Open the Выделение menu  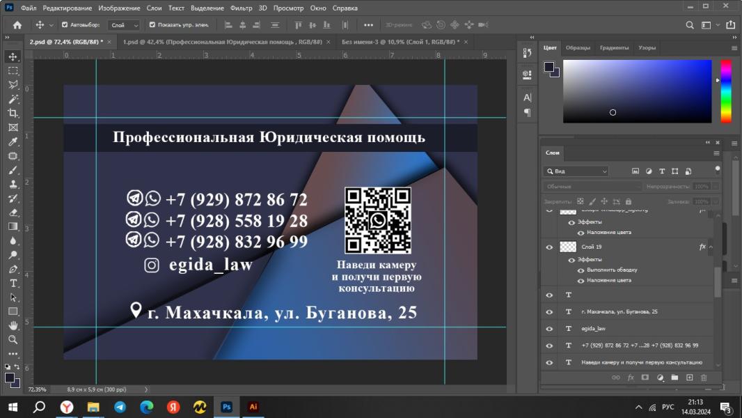pyautogui.click(x=207, y=8)
